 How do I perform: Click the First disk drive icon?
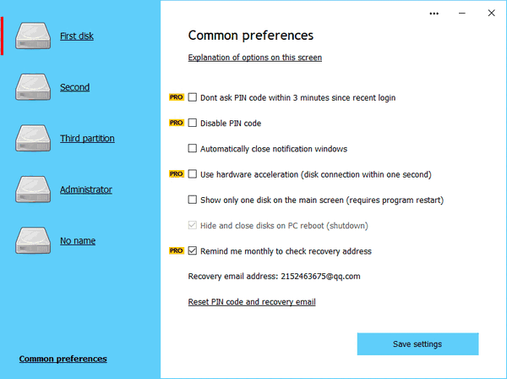point(34,36)
